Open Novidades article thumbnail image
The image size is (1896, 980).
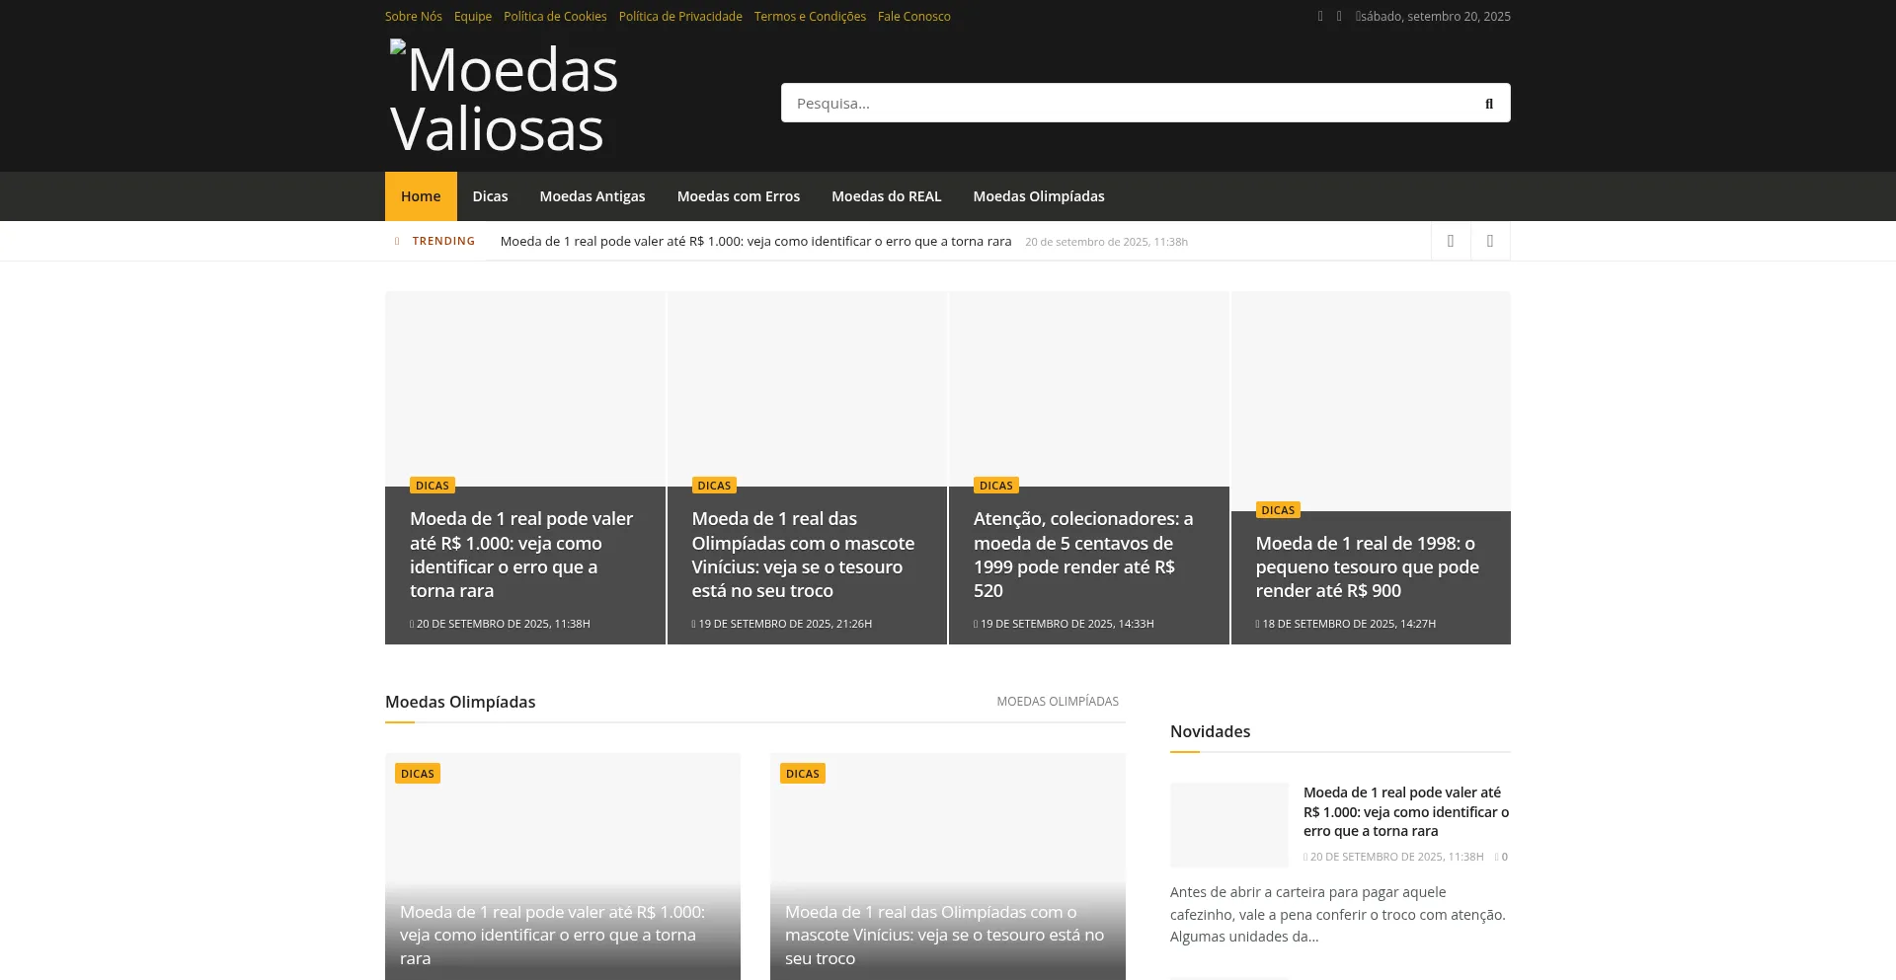point(1228,825)
